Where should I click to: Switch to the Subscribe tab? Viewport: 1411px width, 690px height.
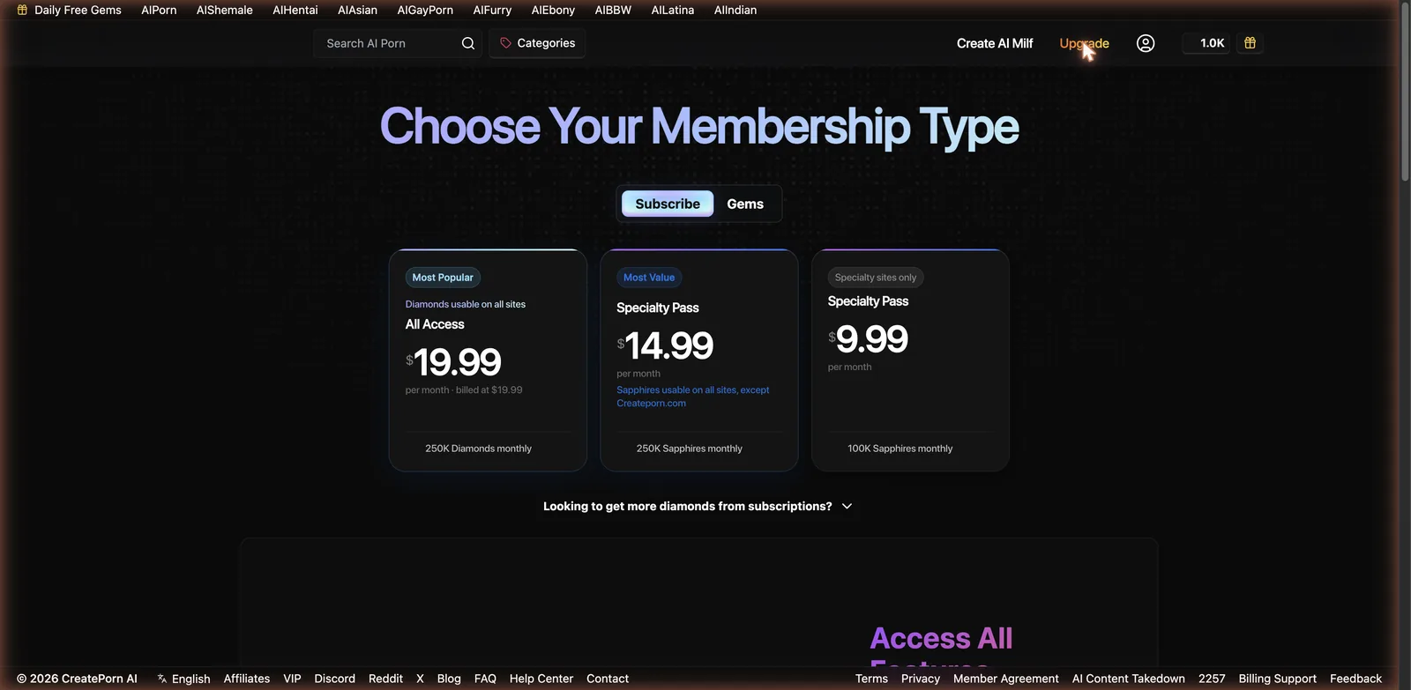[668, 204]
